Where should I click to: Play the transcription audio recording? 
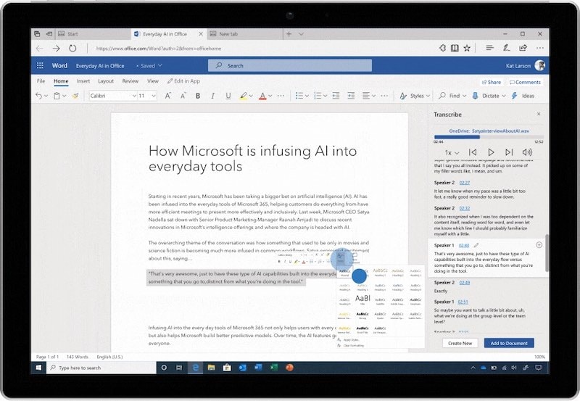pos(491,152)
